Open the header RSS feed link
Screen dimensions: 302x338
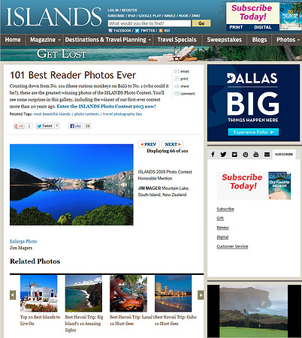coord(165,31)
